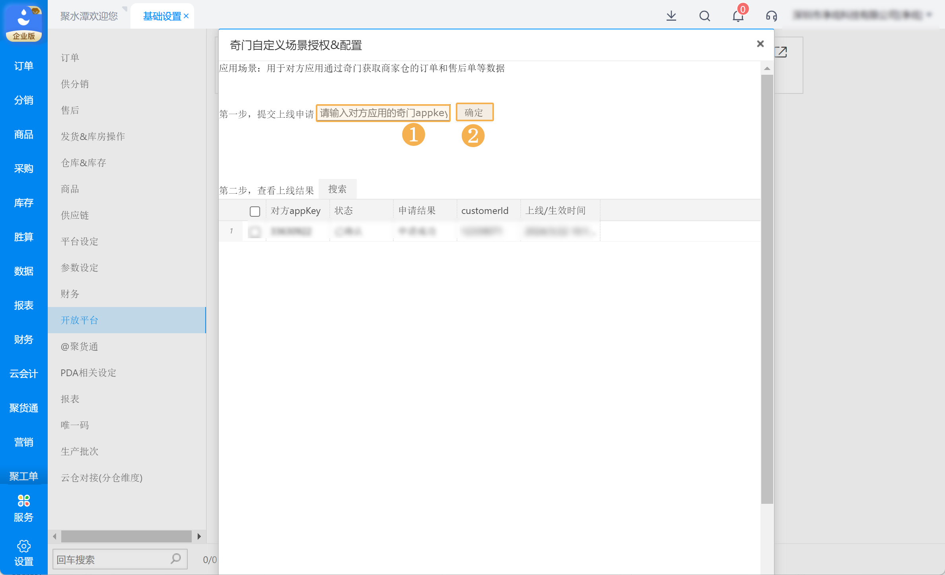Focus the 奇门appkey input field

click(x=383, y=113)
